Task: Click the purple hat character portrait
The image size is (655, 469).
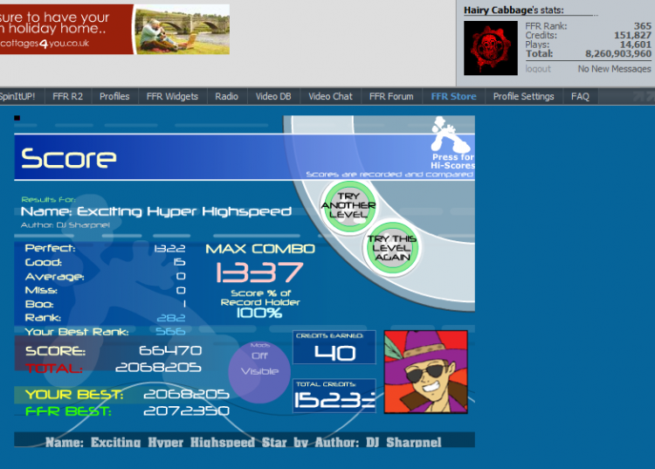Action: tap(425, 372)
